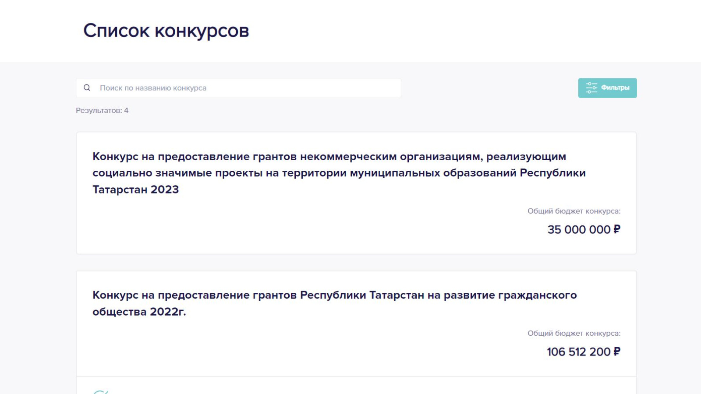Select the 35 000 000 budget amount

[578, 229]
